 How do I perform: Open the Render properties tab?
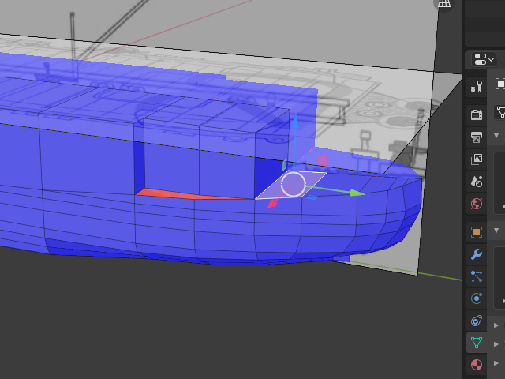point(477,114)
